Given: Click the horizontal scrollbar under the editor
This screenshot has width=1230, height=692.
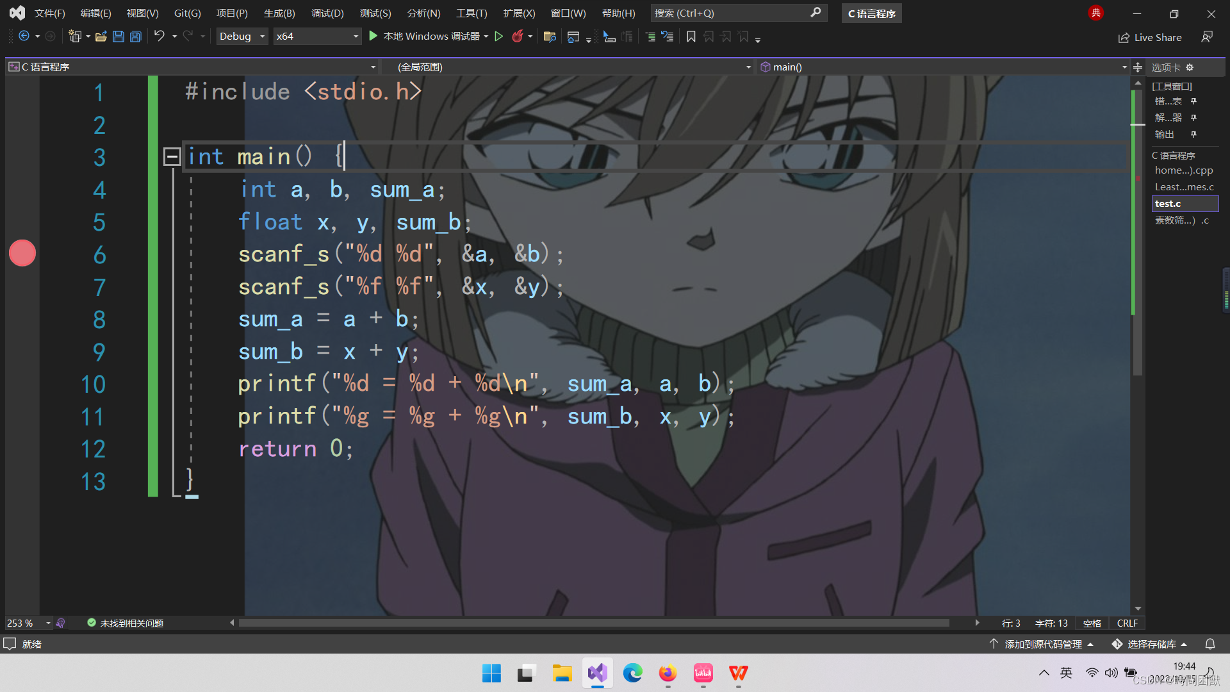Looking at the screenshot, I should 593,623.
